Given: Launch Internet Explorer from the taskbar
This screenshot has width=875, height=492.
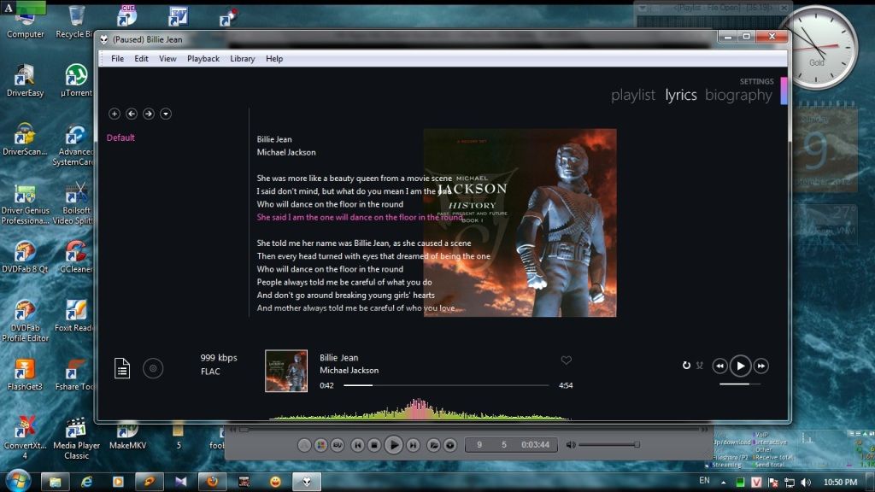Looking at the screenshot, I should [86, 482].
